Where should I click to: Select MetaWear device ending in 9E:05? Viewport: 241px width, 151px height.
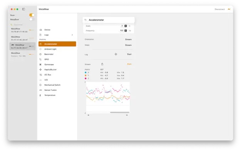click(22, 30)
